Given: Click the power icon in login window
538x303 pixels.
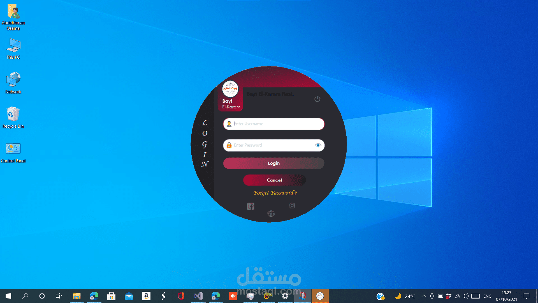Looking at the screenshot, I should tap(317, 99).
